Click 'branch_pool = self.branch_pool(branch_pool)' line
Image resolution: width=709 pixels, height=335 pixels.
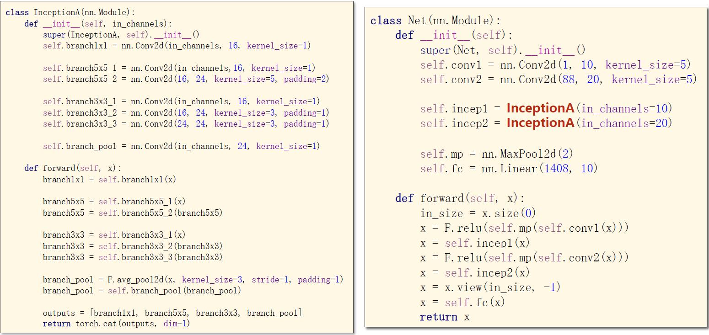point(142,291)
